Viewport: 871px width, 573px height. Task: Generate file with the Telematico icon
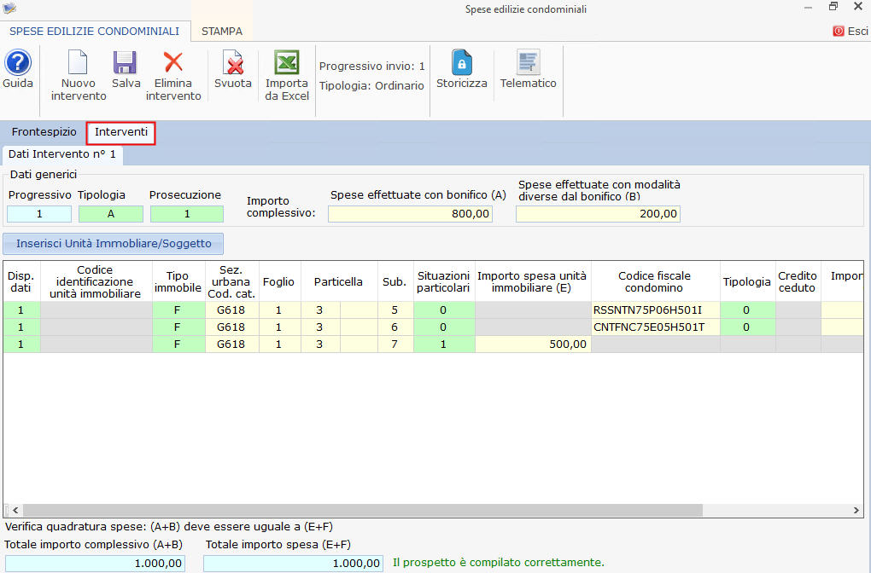[x=528, y=69]
